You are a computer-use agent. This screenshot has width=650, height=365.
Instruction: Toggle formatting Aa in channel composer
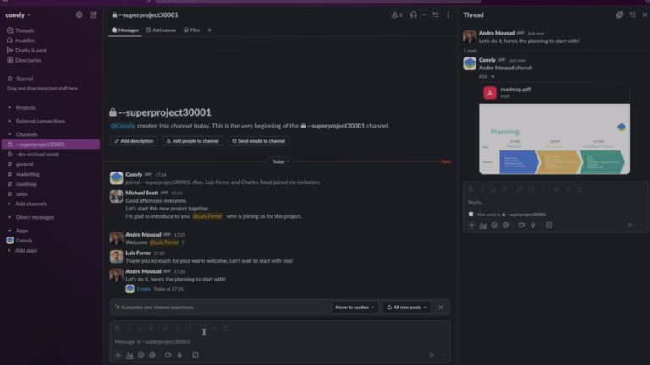pos(129,355)
